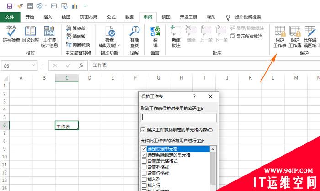Viewport: 320px width, 191px height.
Task: Go to 上一条 previous comment
Action: coord(206,34)
